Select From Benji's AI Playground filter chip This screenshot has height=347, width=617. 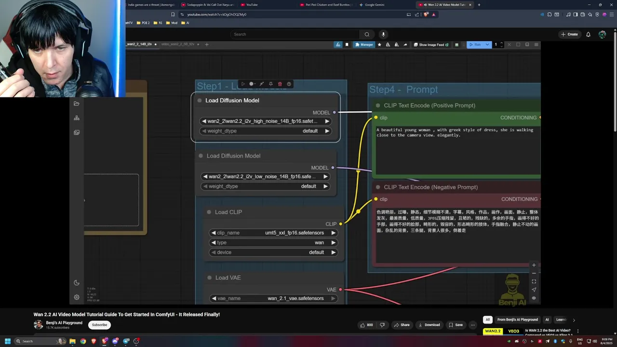517,320
